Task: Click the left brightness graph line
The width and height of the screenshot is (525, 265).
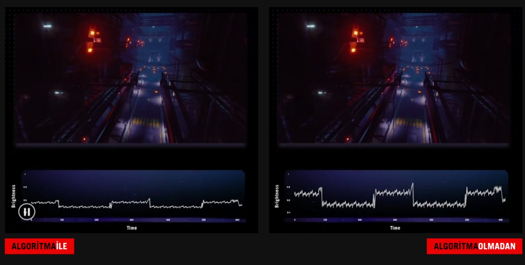Action: [137, 204]
